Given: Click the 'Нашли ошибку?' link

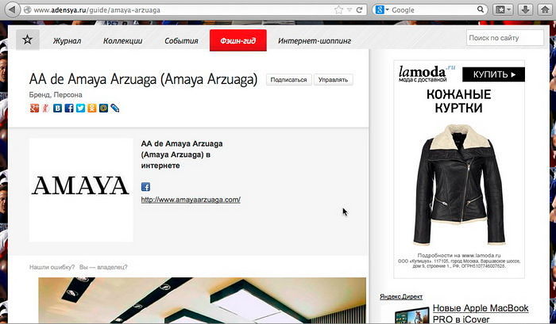Looking at the screenshot, I should [x=52, y=267].
